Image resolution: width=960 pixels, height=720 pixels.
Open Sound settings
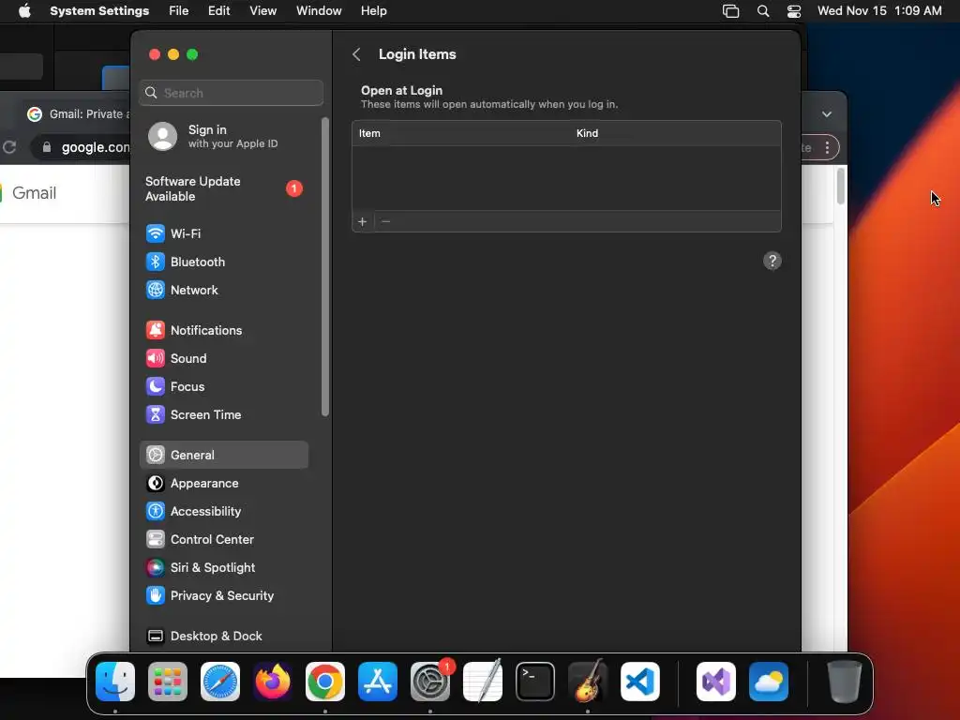[223, 358]
